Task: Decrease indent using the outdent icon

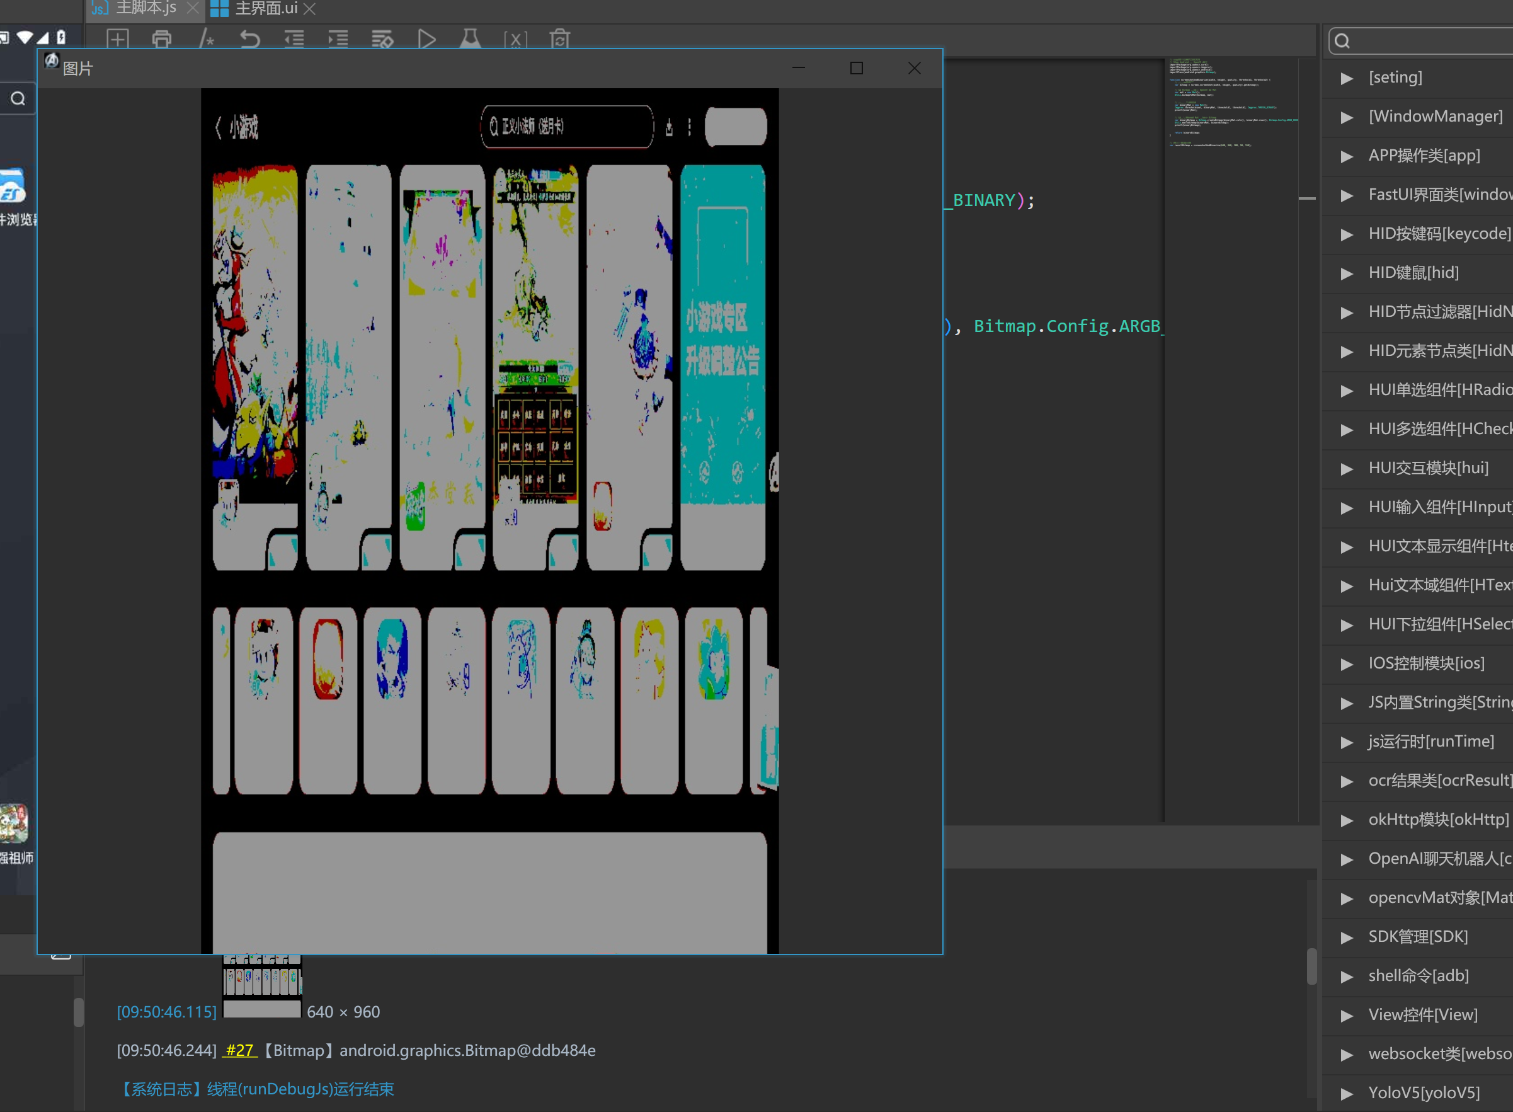Action: [x=294, y=39]
